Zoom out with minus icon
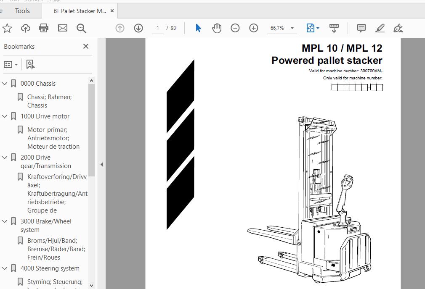Screen dimensions: 425x289 pos(235,28)
